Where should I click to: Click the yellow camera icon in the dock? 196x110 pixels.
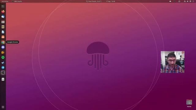click(3, 52)
